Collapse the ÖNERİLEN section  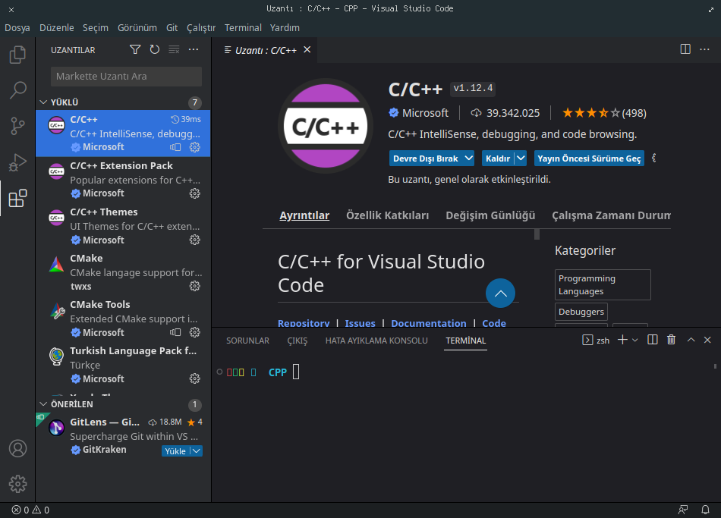[43, 404]
